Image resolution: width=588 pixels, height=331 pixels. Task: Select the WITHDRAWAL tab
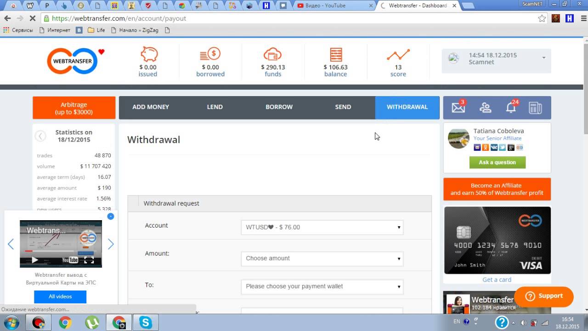pyautogui.click(x=407, y=107)
